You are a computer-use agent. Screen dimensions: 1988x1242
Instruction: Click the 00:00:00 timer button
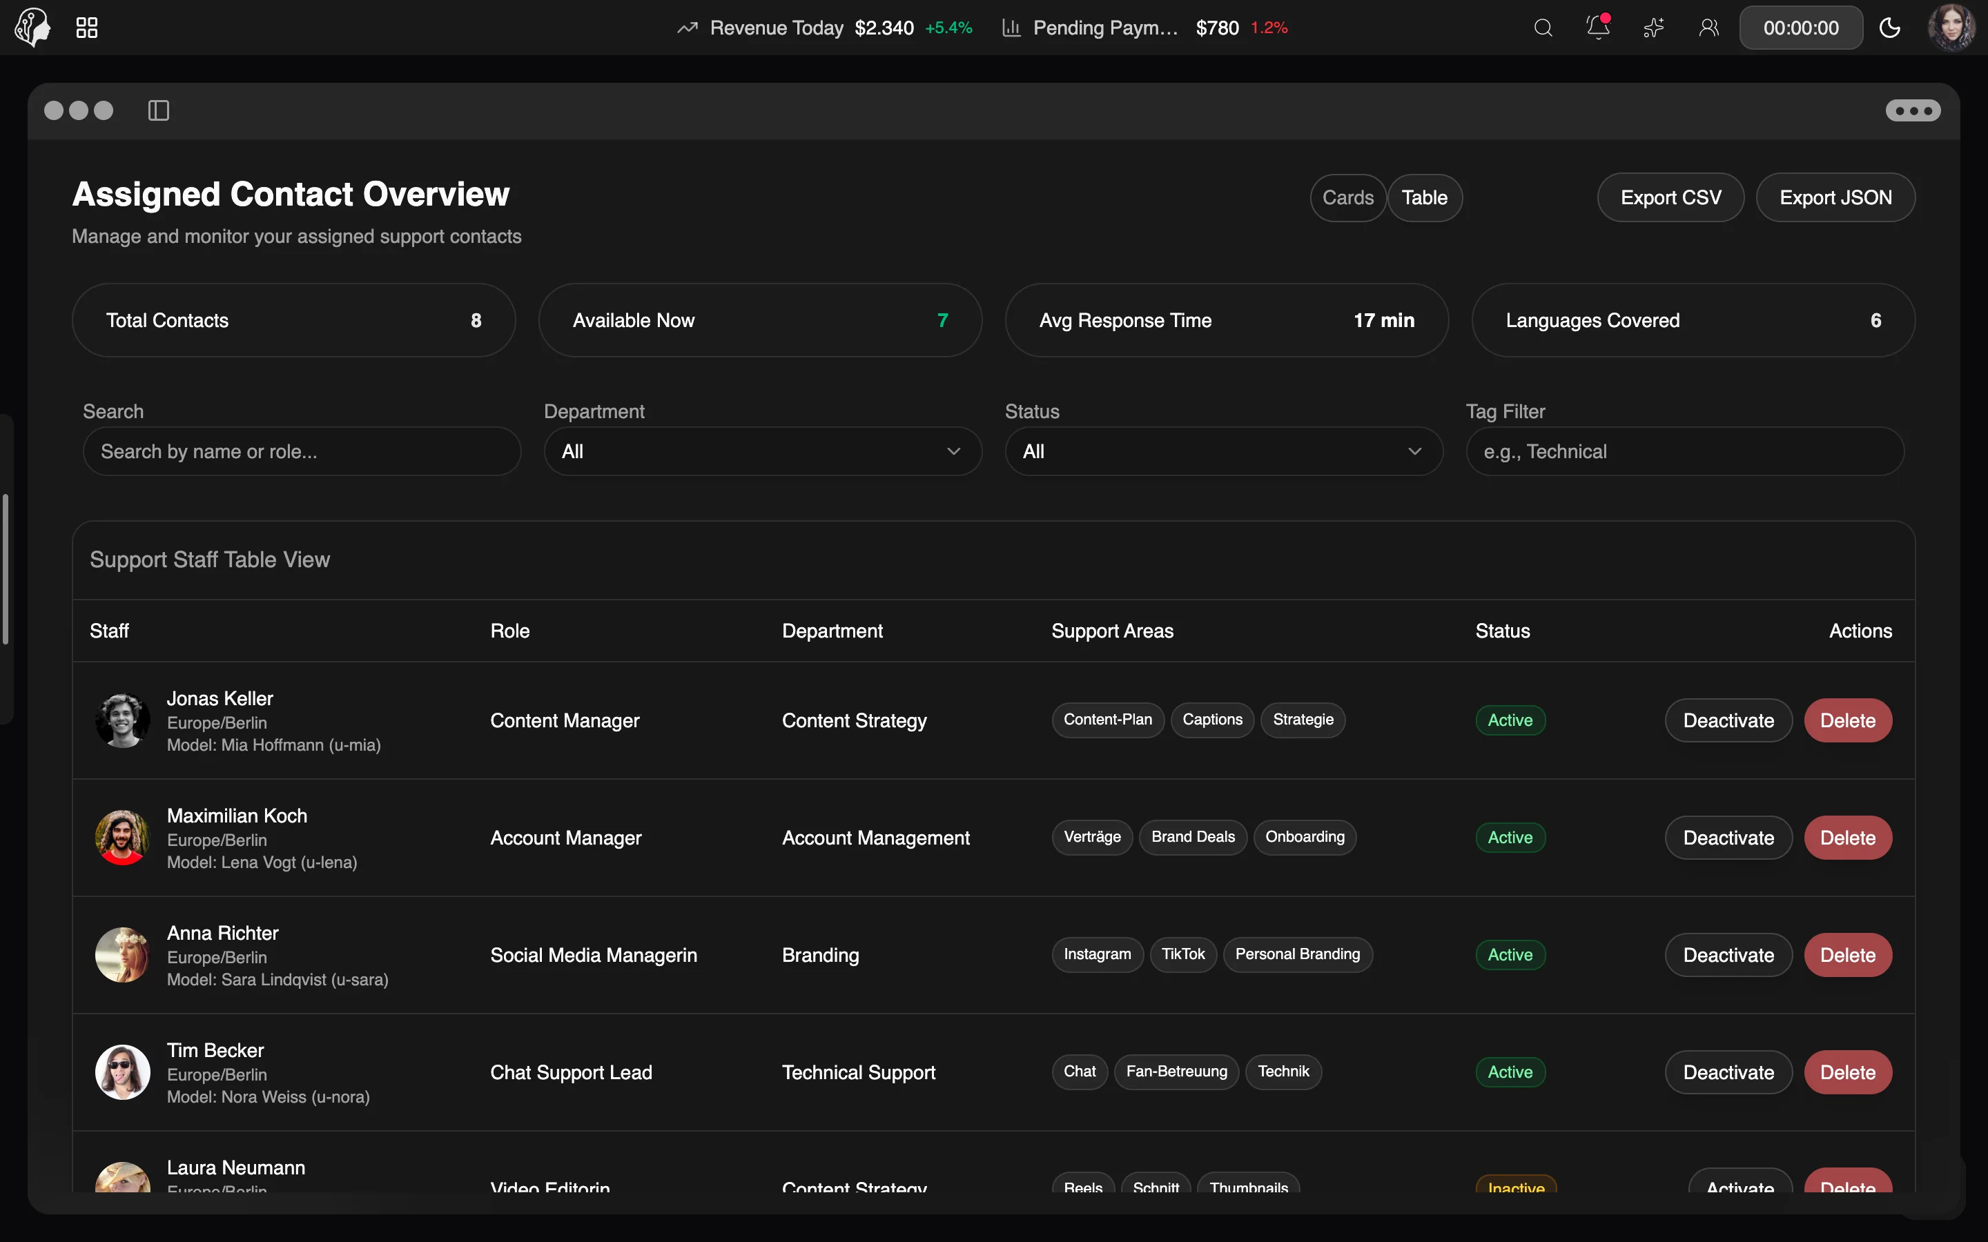click(x=1801, y=28)
